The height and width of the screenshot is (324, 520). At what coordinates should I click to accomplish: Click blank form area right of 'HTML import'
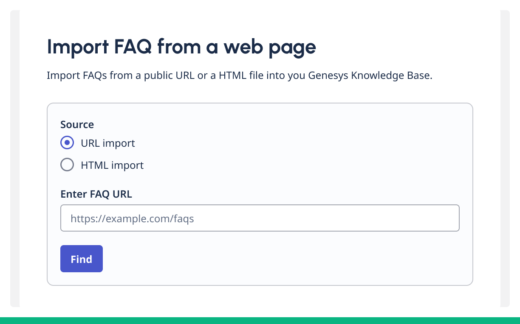[x=297, y=165]
